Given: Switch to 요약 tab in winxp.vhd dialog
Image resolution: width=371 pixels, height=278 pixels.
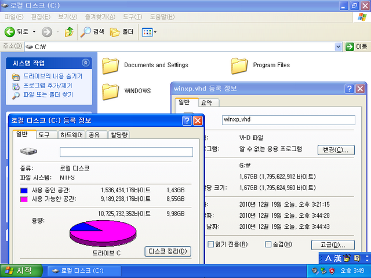Looking at the screenshot, I should pyautogui.click(x=209, y=103).
